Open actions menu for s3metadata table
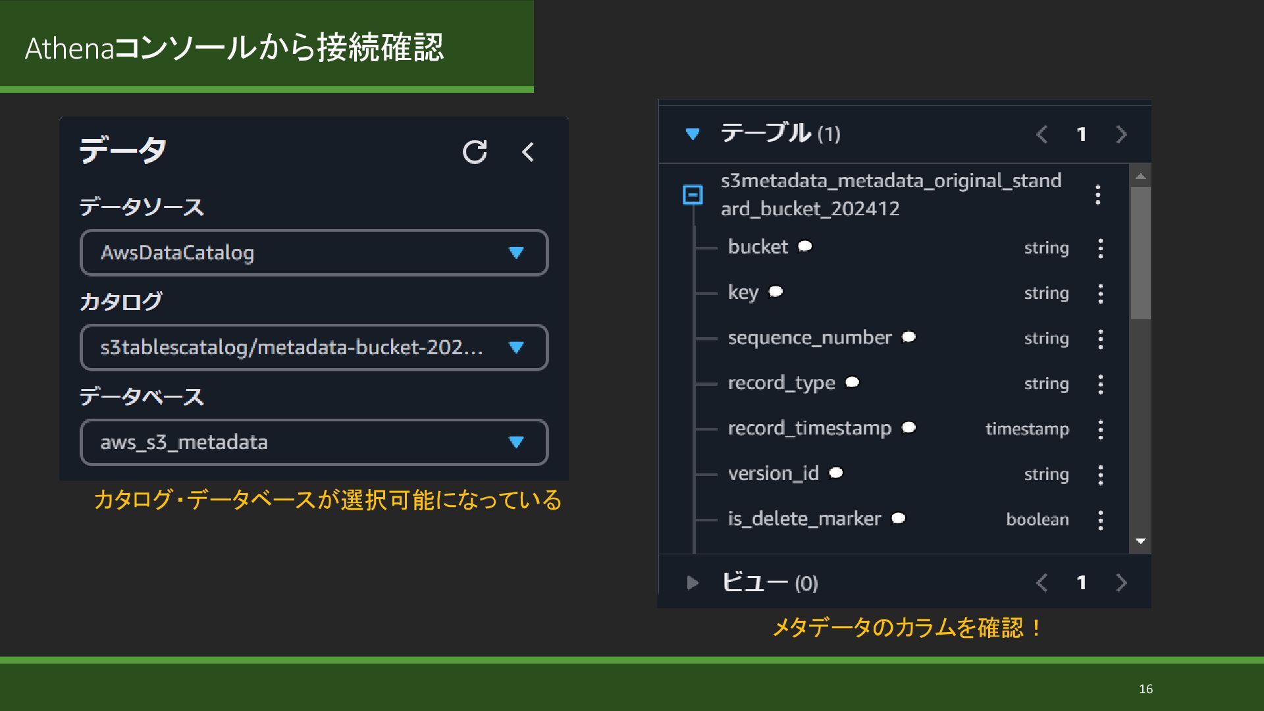 pyautogui.click(x=1097, y=195)
